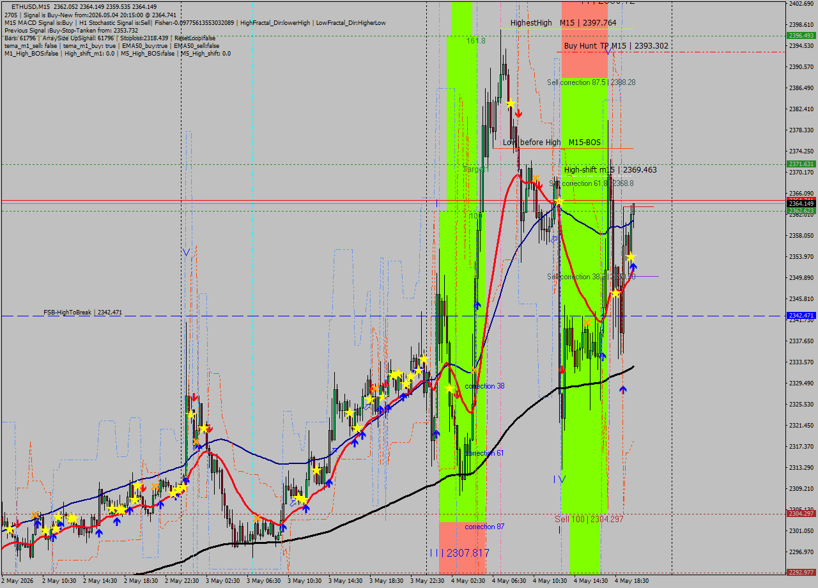Click the HighestHigh M15 | 2397.764 label

tap(563, 22)
